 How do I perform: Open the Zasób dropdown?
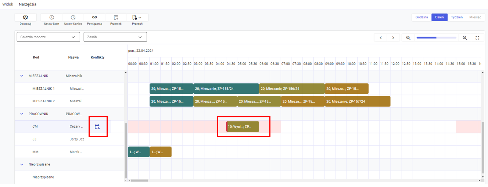[115, 37]
